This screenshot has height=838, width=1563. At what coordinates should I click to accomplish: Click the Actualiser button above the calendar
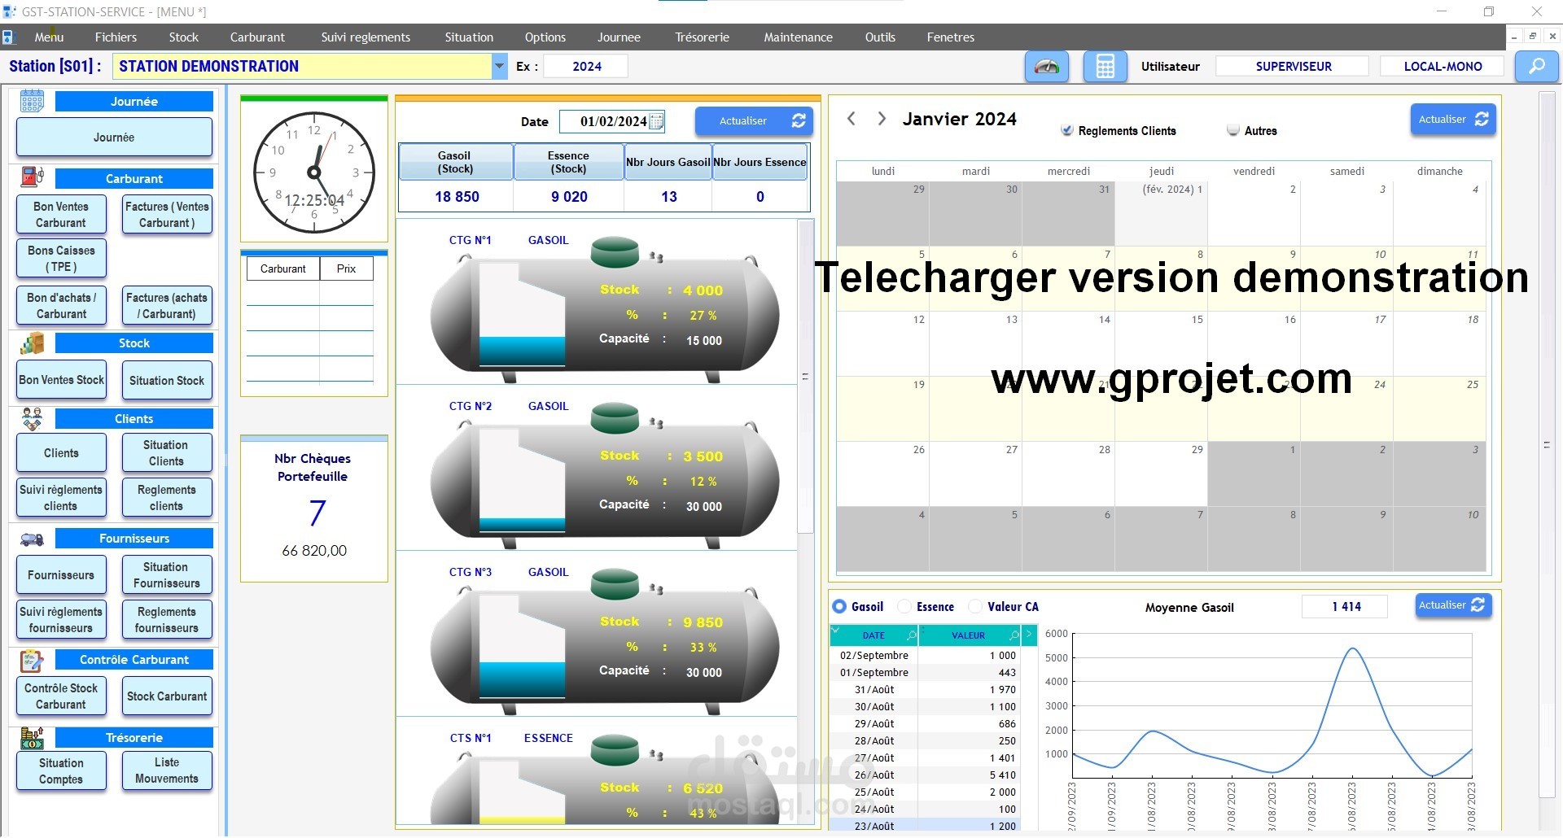(x=1453, y=120)
